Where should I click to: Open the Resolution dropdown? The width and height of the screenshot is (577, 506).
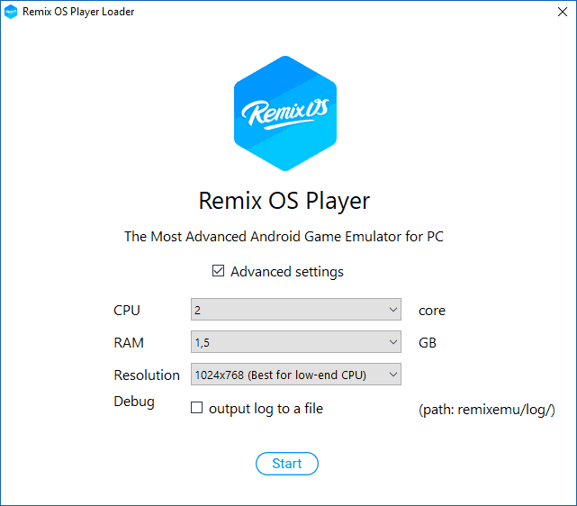pos(296,375)
